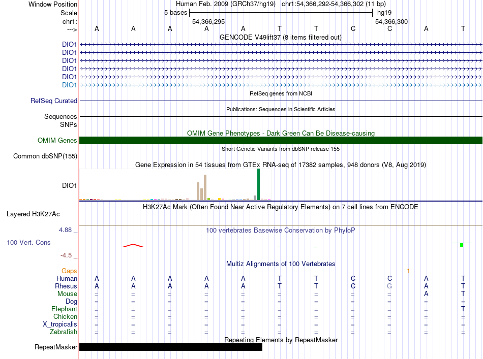Click the Window Position label
This screenshot has width=483, height=359.
pos(53,4)
